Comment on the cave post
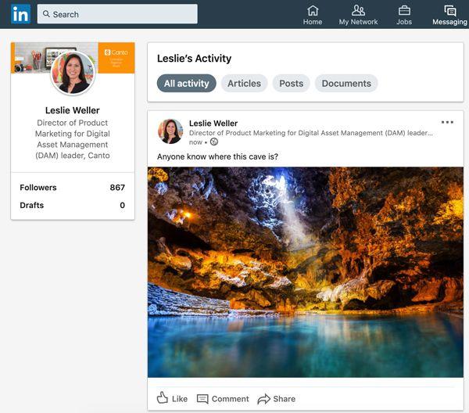The image size is (469, 413). (x=223, y=398)
